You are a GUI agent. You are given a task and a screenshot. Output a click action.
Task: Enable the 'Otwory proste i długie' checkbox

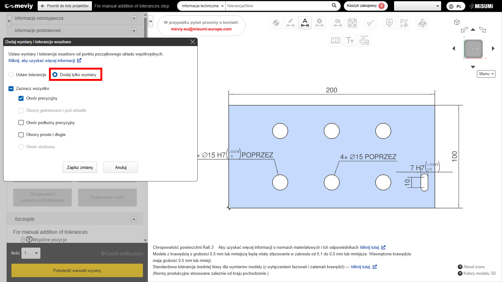[21, 135]
